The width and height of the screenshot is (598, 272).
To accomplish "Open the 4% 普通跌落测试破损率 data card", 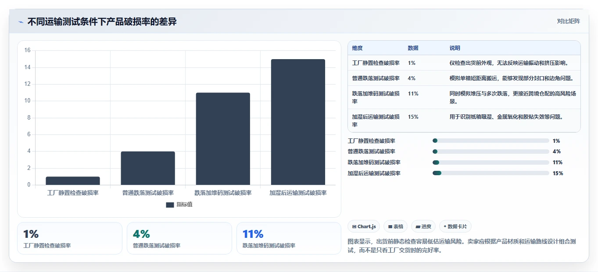I will [179, 238].
